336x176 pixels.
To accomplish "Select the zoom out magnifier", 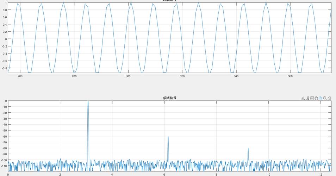I will 325,98.
